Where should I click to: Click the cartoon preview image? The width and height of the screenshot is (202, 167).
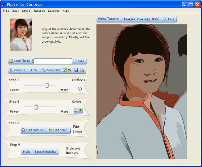[x=142, y=91]
